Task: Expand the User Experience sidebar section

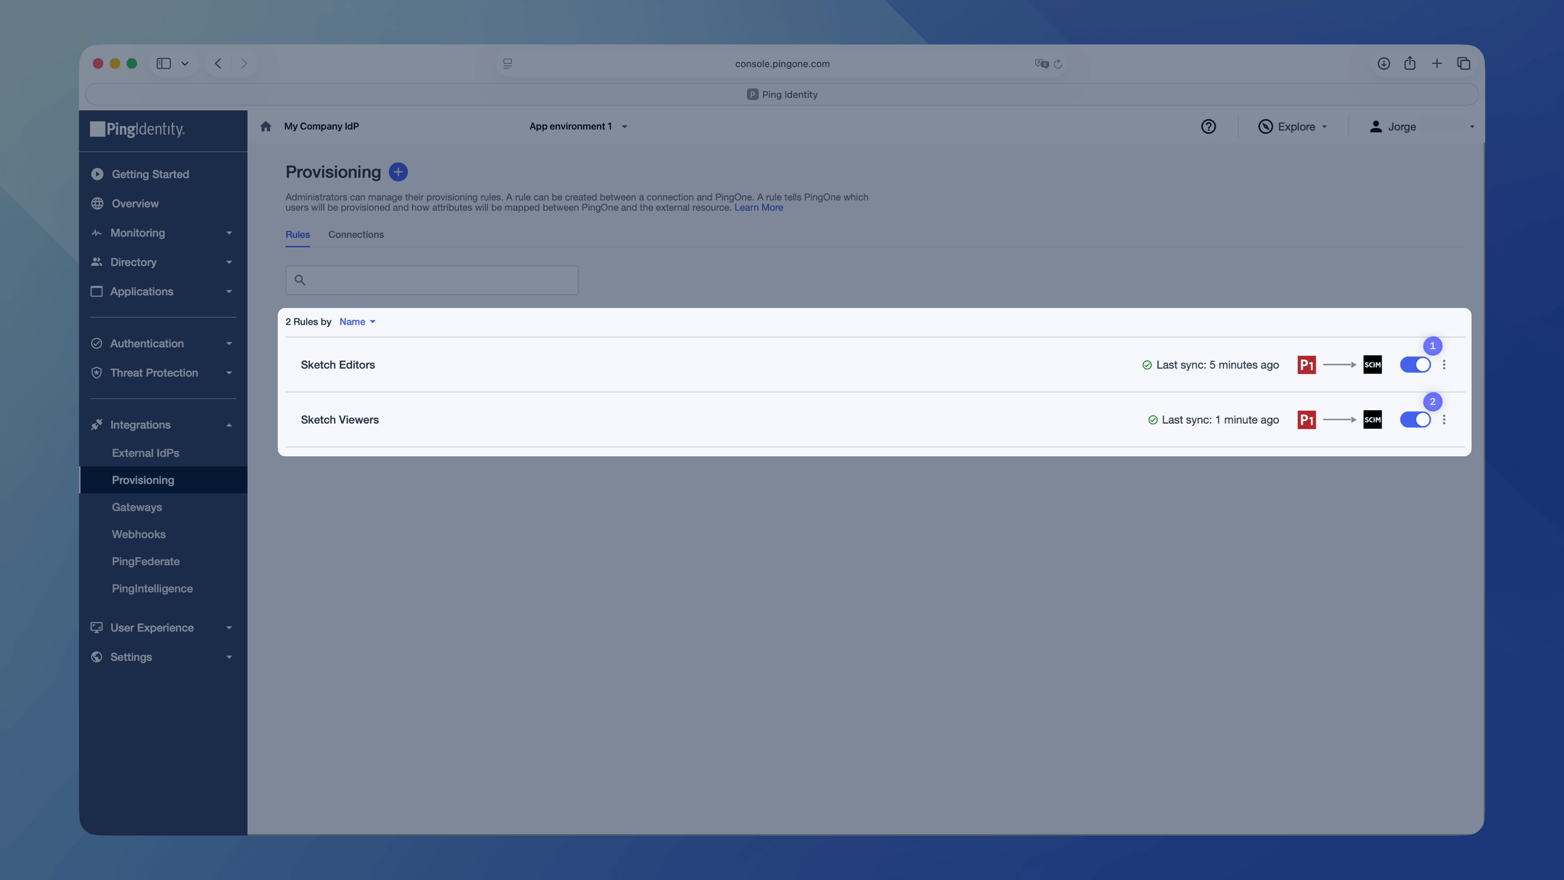Action: [163, 627]
